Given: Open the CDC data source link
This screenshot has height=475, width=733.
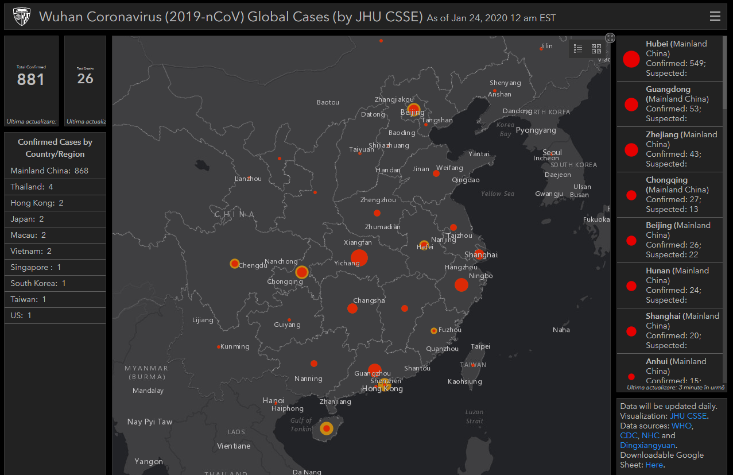Looking at the screenshot, I should [629, 435].
